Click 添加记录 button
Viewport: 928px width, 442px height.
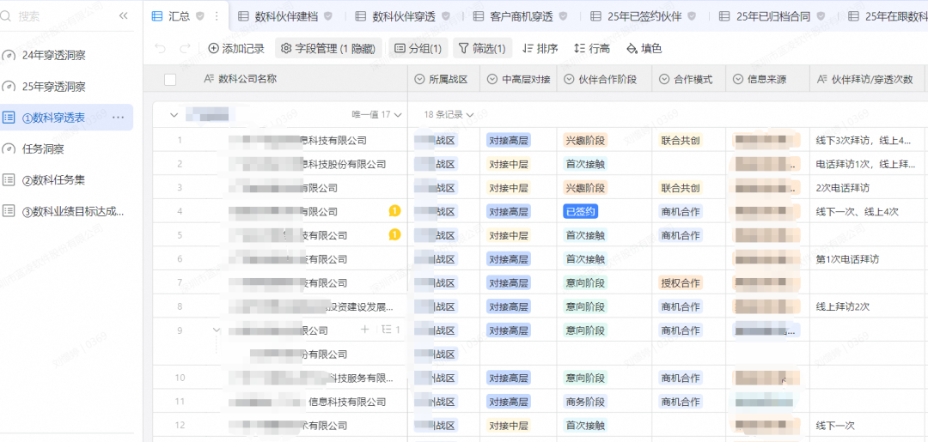236,49
